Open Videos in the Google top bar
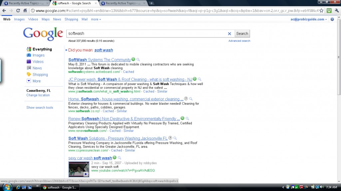 pos(33,19)
